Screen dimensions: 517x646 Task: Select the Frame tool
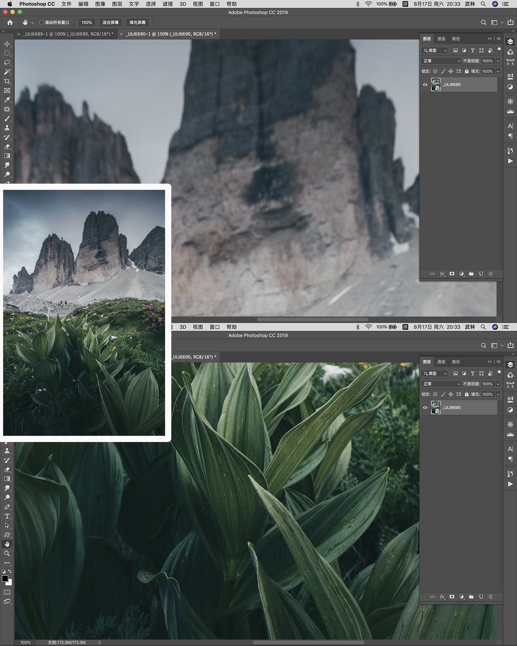click(7, 91)
